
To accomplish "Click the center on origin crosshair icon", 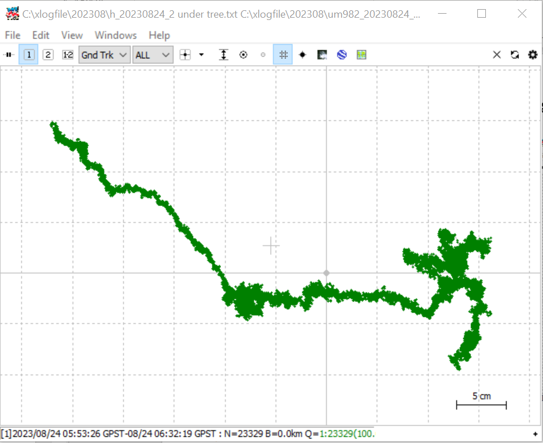I will click(x=185, y=55).
